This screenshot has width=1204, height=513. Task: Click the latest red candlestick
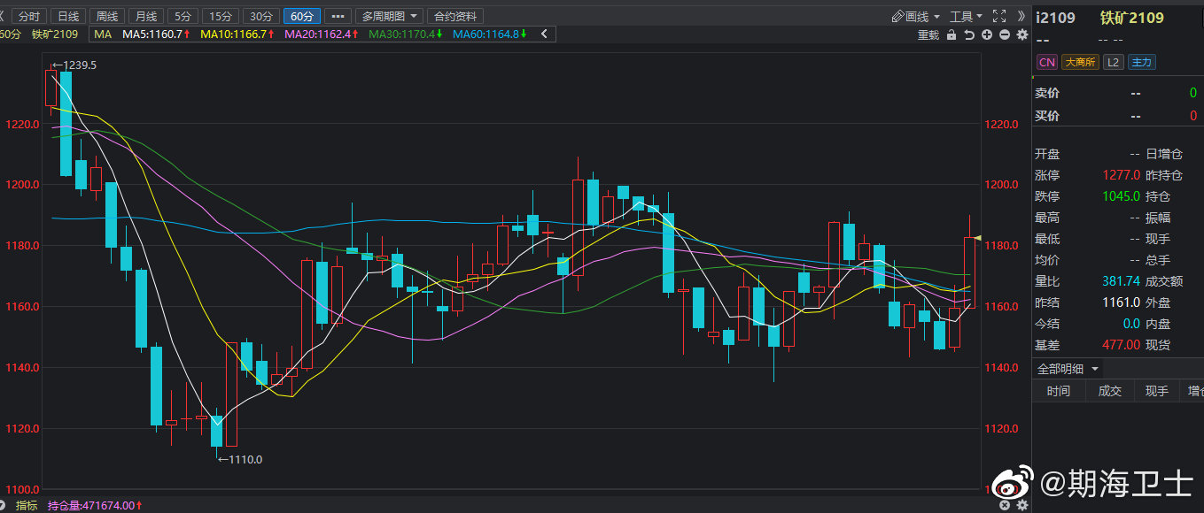tap(969, 271)
